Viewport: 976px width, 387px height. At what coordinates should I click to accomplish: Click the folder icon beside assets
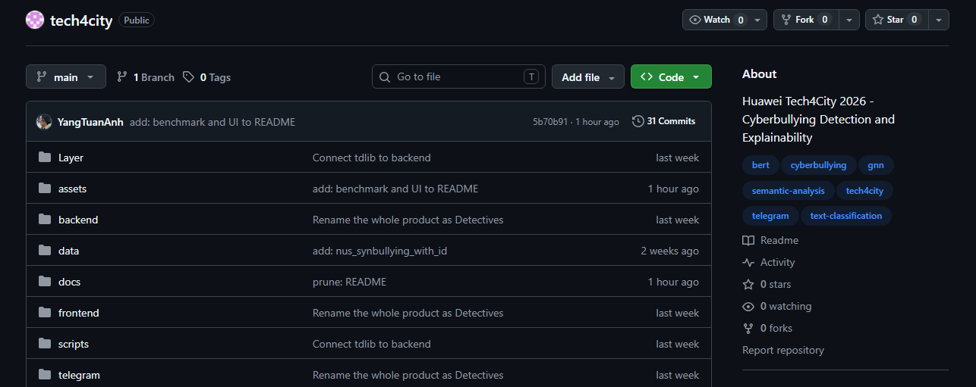coord(45,189)
